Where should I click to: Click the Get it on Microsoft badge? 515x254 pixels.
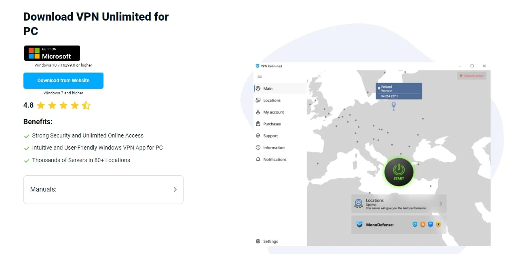tap(52, 53)
